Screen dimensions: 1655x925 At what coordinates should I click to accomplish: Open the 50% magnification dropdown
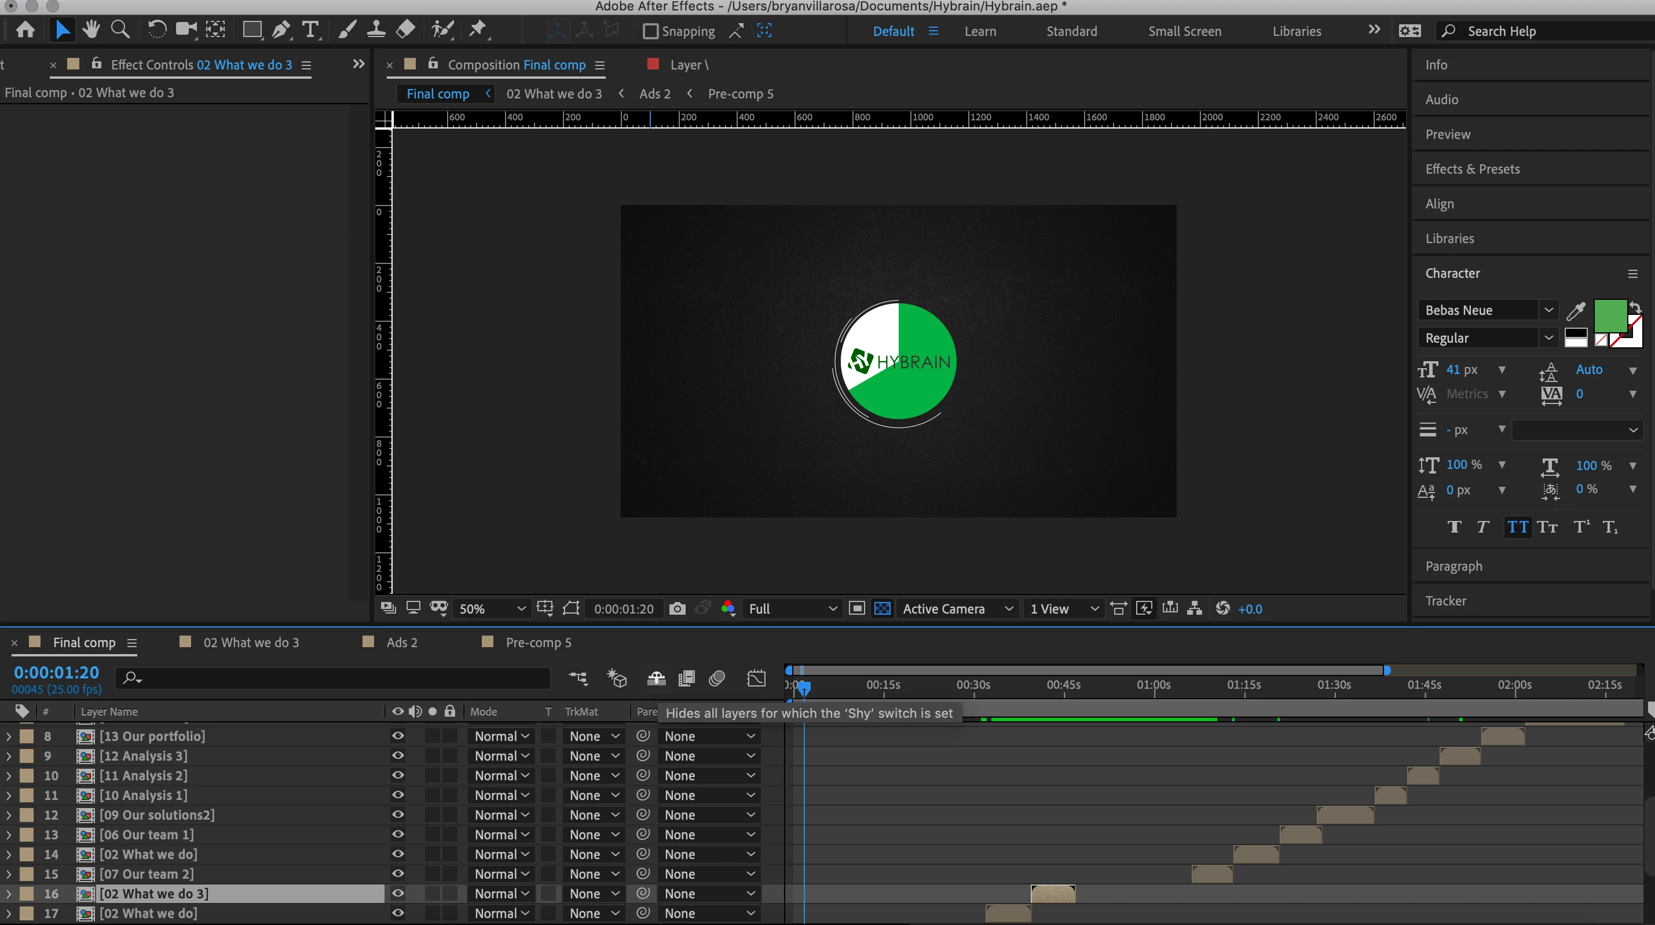[x=492, y=609]
